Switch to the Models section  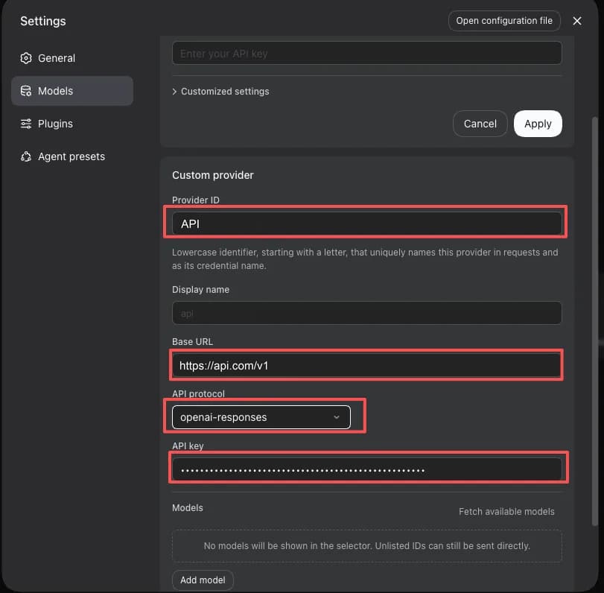coord(72,91)
